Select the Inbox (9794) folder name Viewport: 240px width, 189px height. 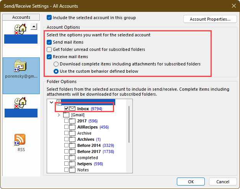pyautogui.click(x=90, y=109)
